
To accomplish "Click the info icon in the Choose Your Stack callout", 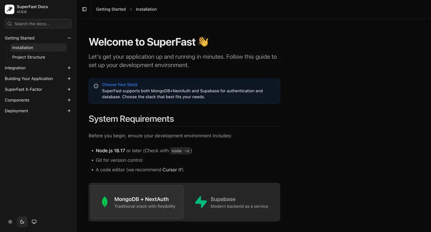I will pos(96,86).
